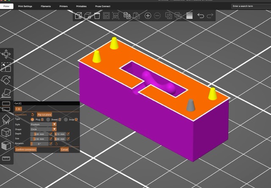Screen dimensions: 271x188
Task: Open the Printables tab
Action: (81, 6)
